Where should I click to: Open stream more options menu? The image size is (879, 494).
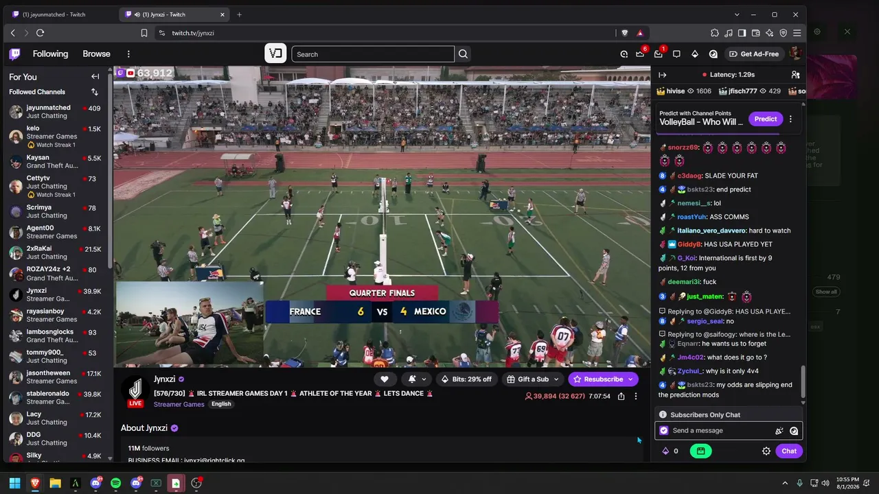pos(636,397)
